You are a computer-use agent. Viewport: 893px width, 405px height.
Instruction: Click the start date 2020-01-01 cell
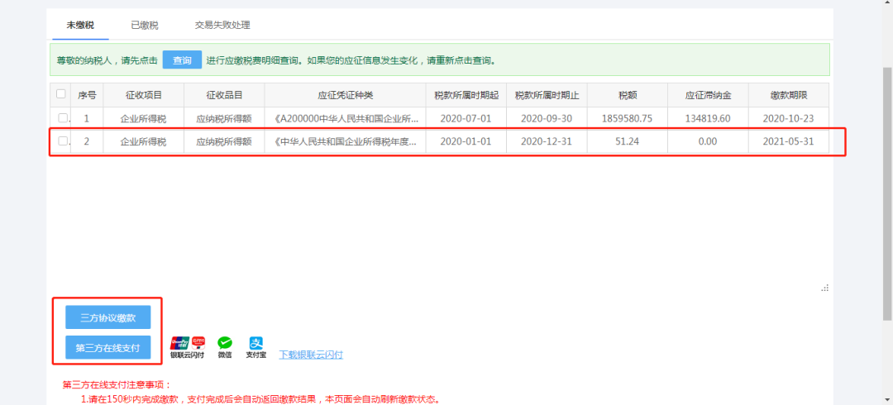coord(466,142)
